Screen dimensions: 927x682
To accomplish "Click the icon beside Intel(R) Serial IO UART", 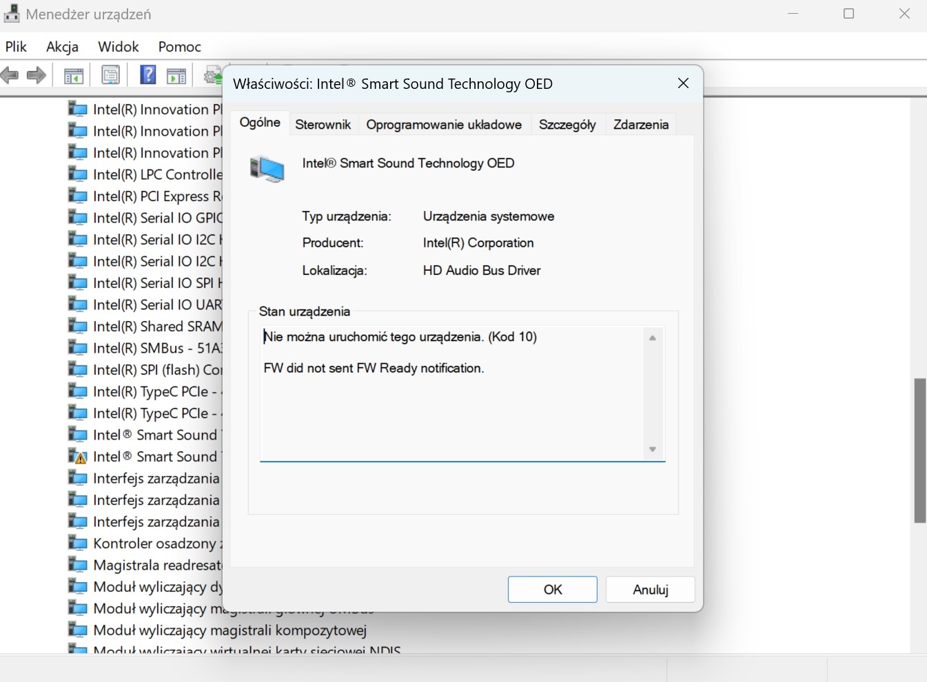I will (x=77, y=304).
